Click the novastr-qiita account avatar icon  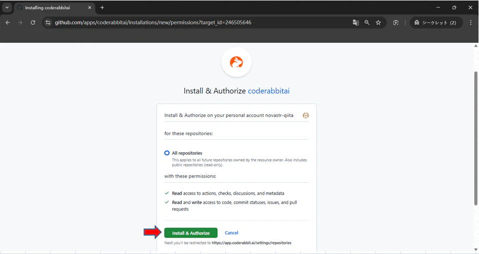click(305, 115)
